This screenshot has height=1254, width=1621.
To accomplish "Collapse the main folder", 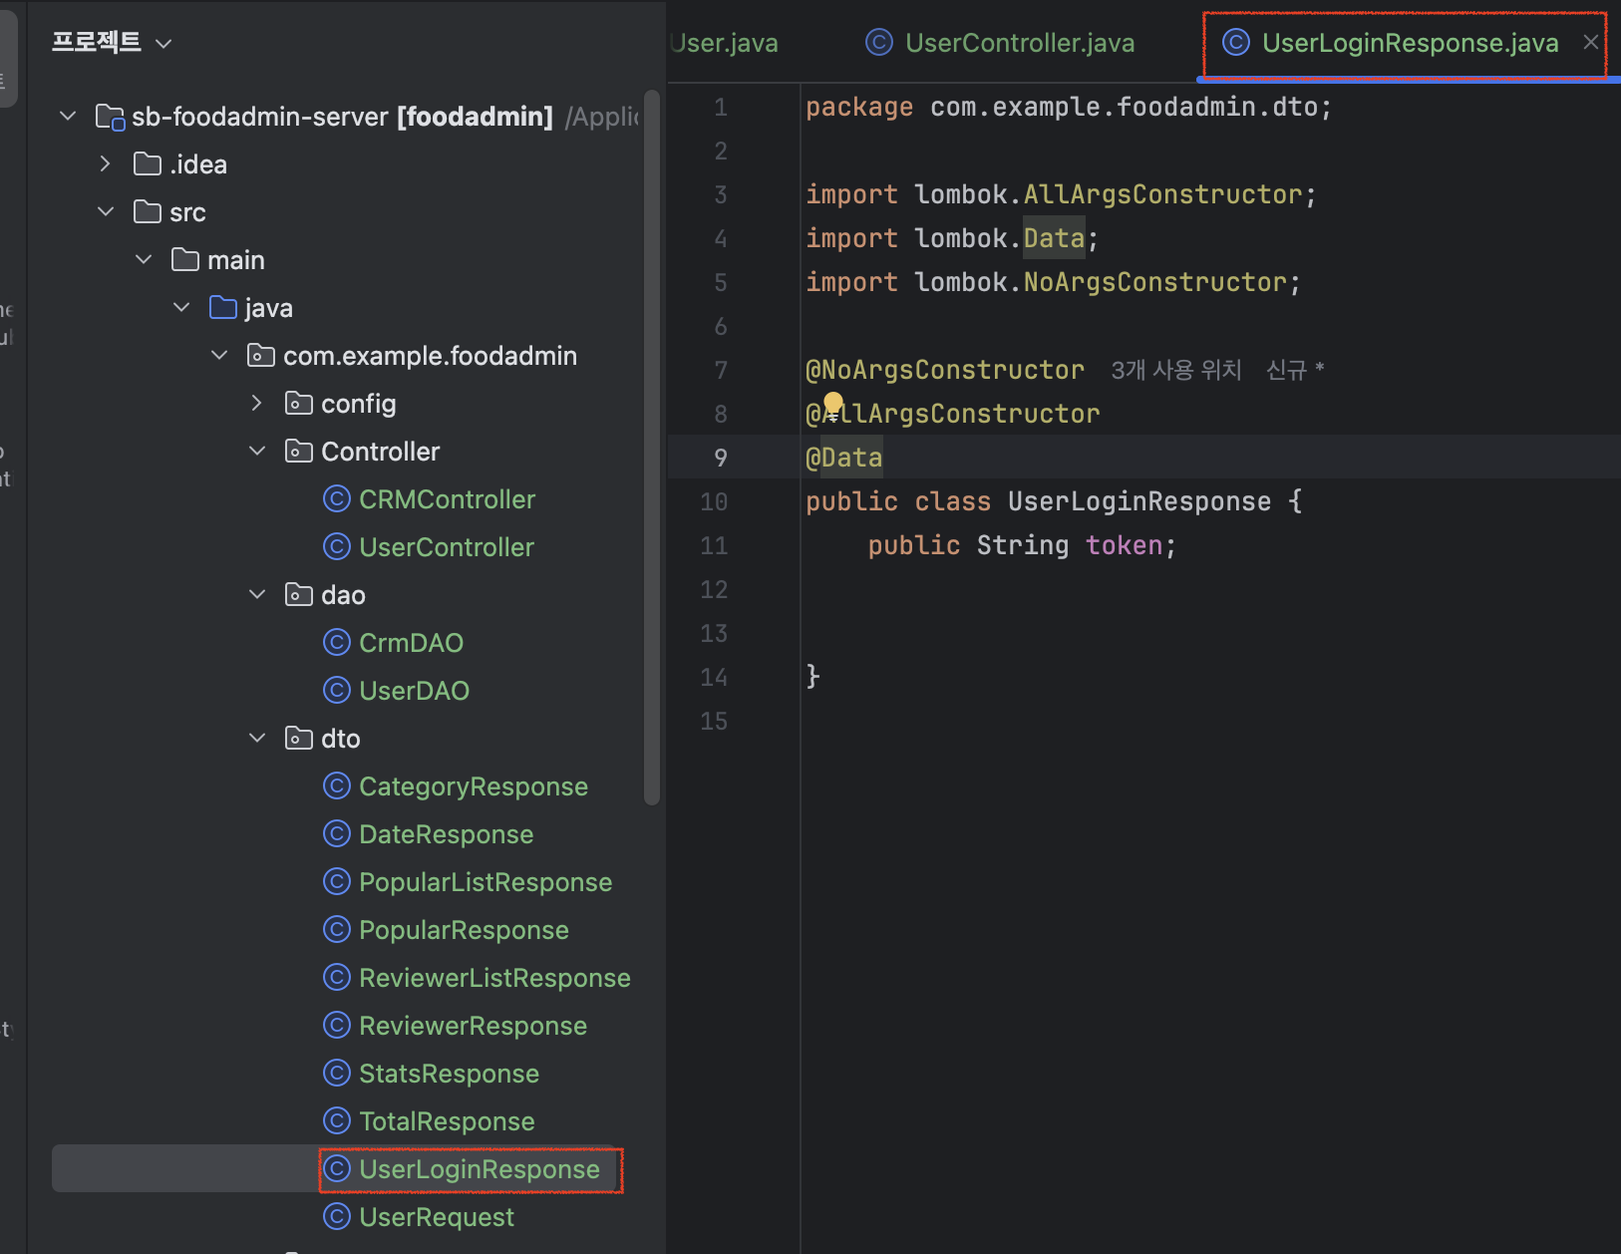I will (x=144, y=259).
